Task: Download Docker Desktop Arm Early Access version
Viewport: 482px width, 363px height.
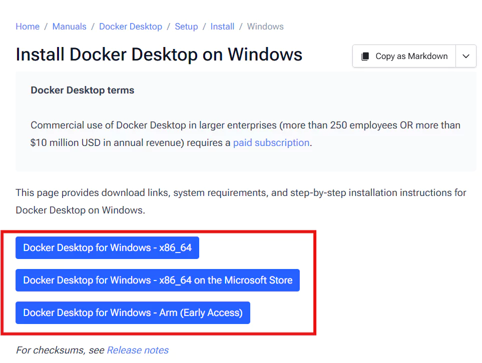Action: 133,312
